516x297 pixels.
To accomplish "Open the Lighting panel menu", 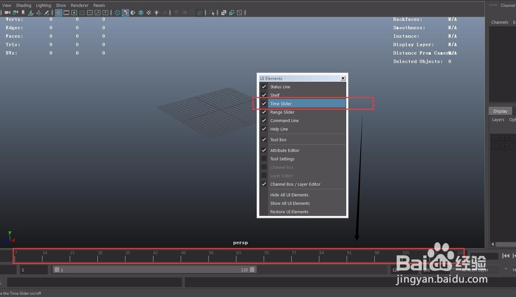I will click(x=43, y=5).
